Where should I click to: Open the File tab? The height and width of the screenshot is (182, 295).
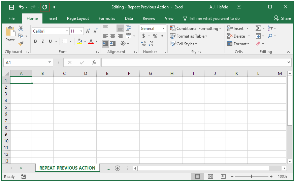click(11, 18)
